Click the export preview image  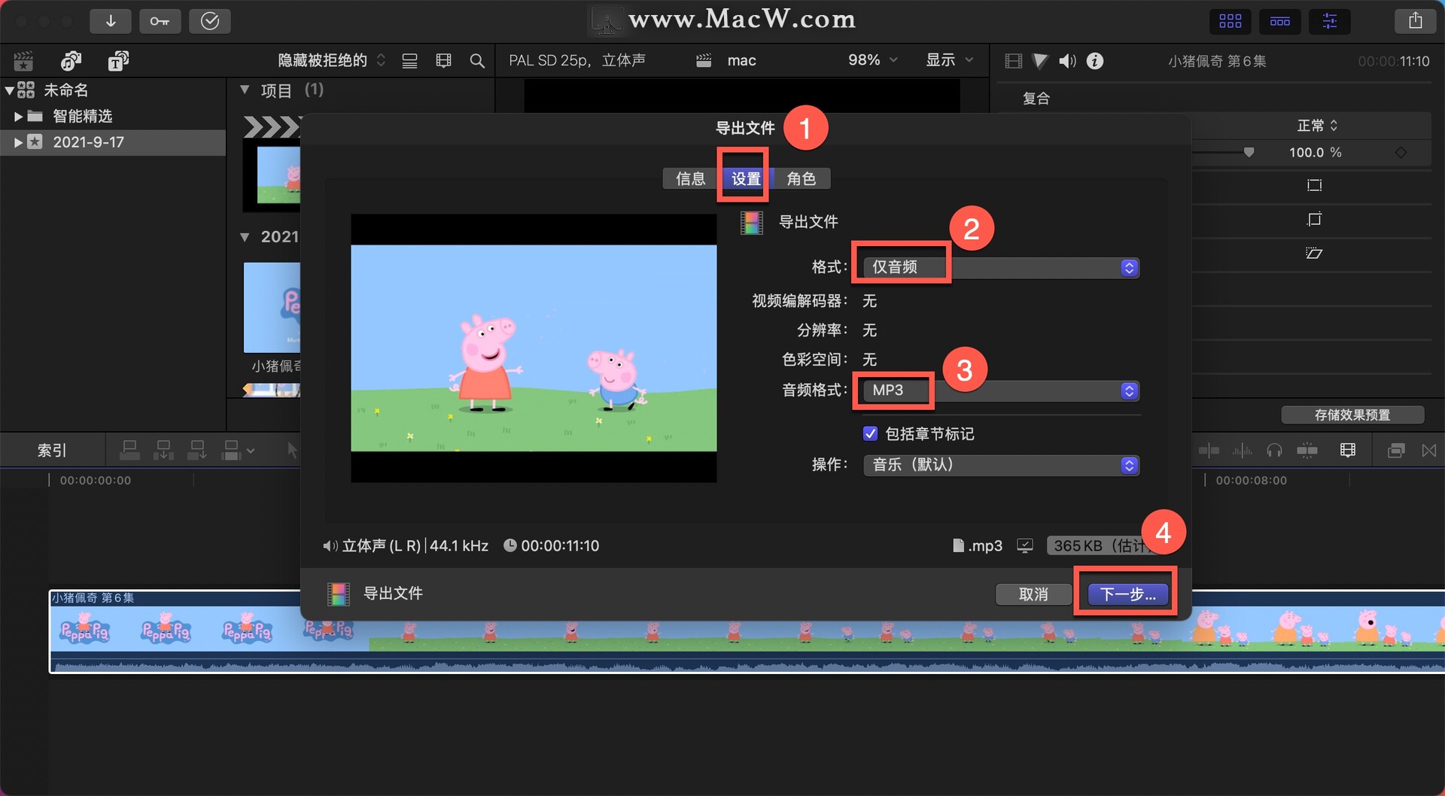tap(534, 348)
